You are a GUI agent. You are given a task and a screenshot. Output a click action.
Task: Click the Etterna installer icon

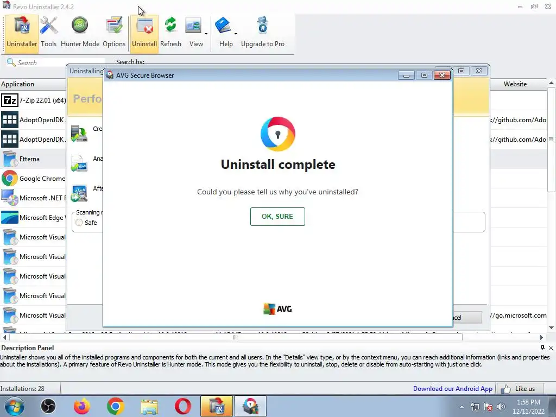point(10,159)
